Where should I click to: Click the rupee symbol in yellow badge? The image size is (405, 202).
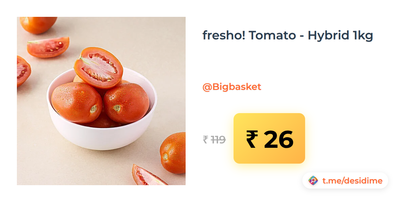252,139
